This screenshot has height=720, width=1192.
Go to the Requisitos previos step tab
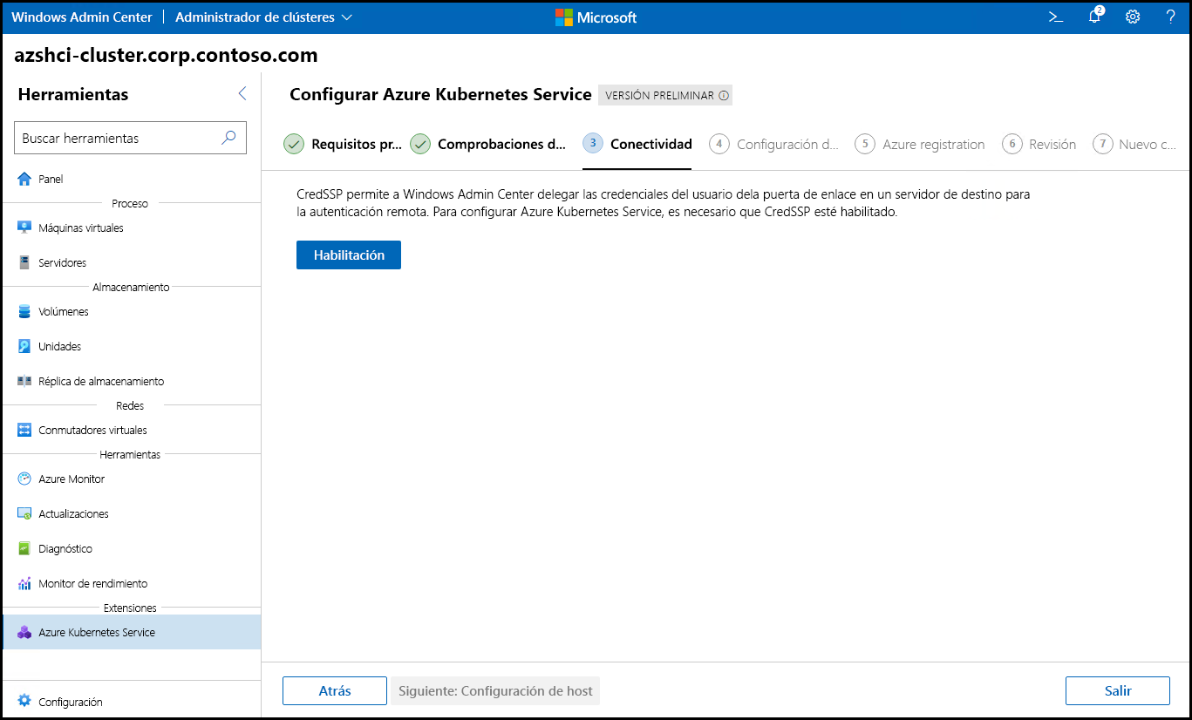tap(344, 145)
